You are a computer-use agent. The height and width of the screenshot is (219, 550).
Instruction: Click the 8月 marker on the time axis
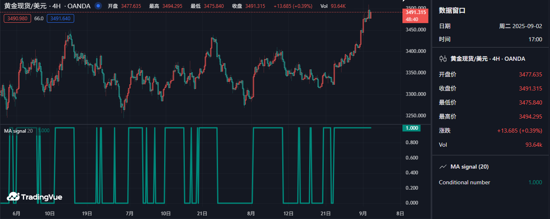coord(251,213)
